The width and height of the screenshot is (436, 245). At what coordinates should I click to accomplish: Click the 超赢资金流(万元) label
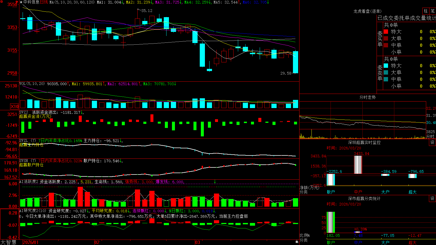tap(35, 116)
